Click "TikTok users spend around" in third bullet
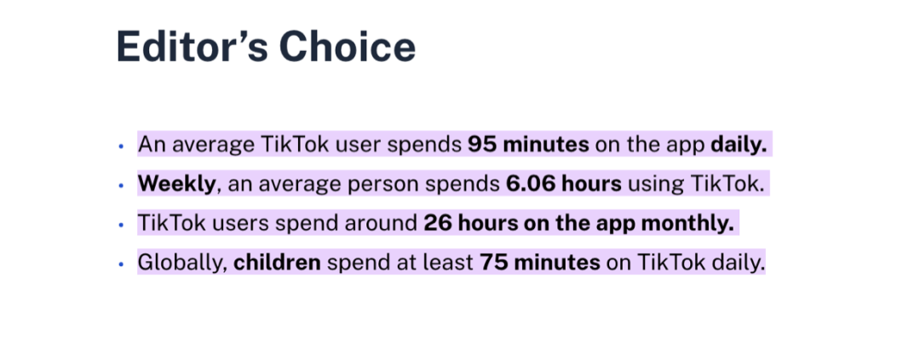Image resolution: width=920 pixels, height=353 pixels. 278,224
